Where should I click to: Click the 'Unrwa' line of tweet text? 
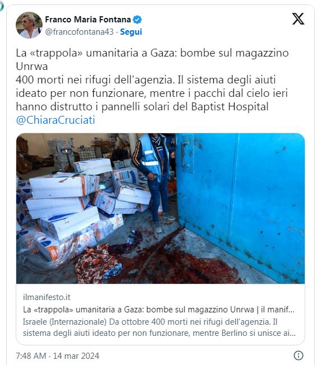32,67
